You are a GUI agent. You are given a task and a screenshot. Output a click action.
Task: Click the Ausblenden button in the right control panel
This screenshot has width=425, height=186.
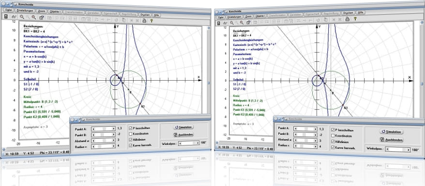[x=392, y=140]
